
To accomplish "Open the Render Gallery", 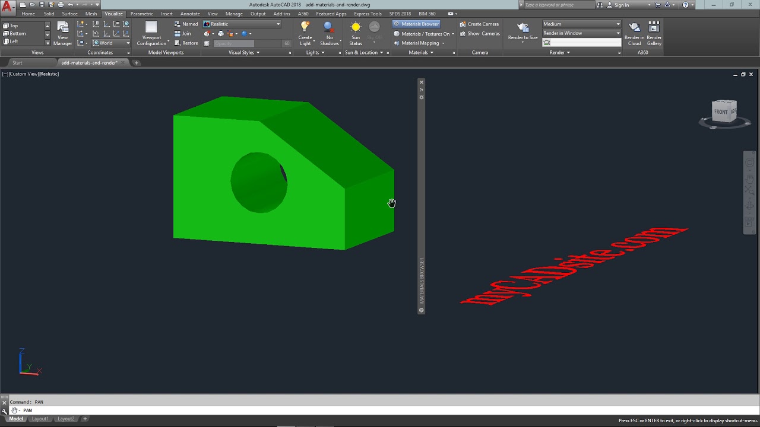I will point(654,34).
